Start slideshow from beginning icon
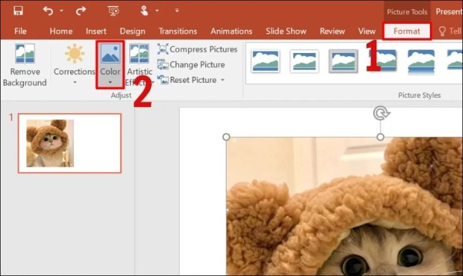 click(x=113, y=11)
